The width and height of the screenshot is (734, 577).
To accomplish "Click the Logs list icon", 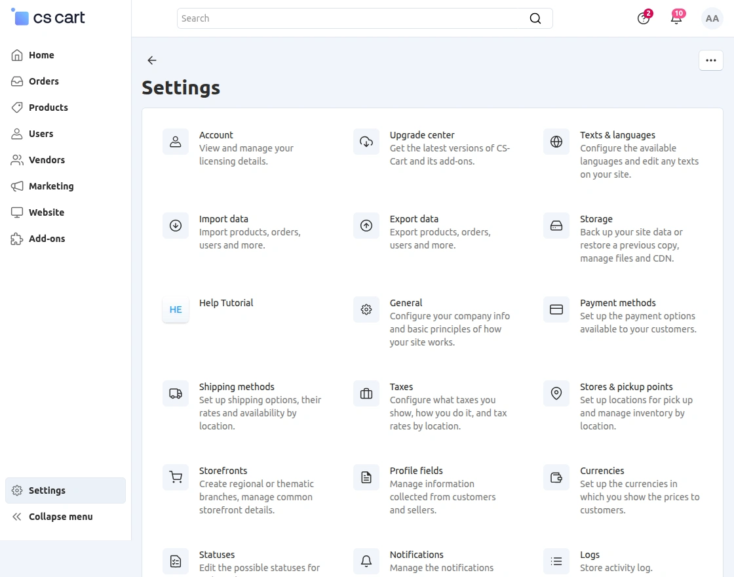I will 556,561.
